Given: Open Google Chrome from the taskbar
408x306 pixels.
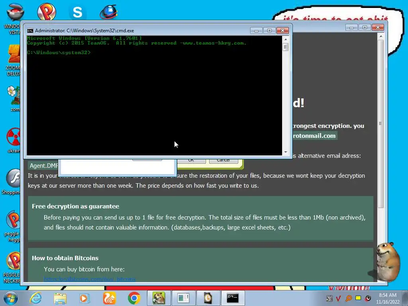Looking at the screenshot, I should coord(134,298).
